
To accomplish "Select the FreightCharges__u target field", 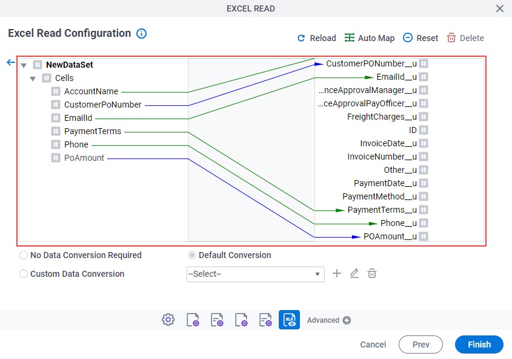I will click(382, 117).
